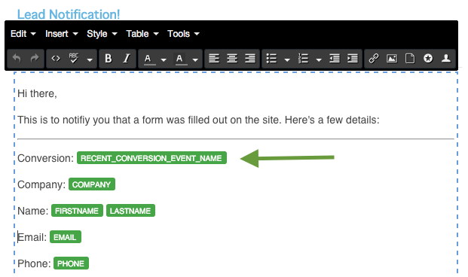
Task: Select the RECENT_CONVERSION_EVENT_NAME token
Action: click(x=151, y=158)
